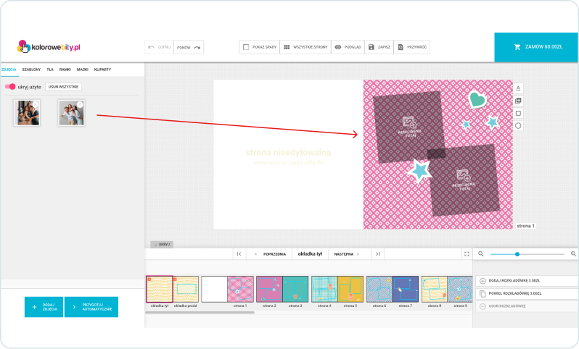Jump to the last page with skip-forward icon
The height and width of the screenshot is (349, 579).
click(377, 254)
